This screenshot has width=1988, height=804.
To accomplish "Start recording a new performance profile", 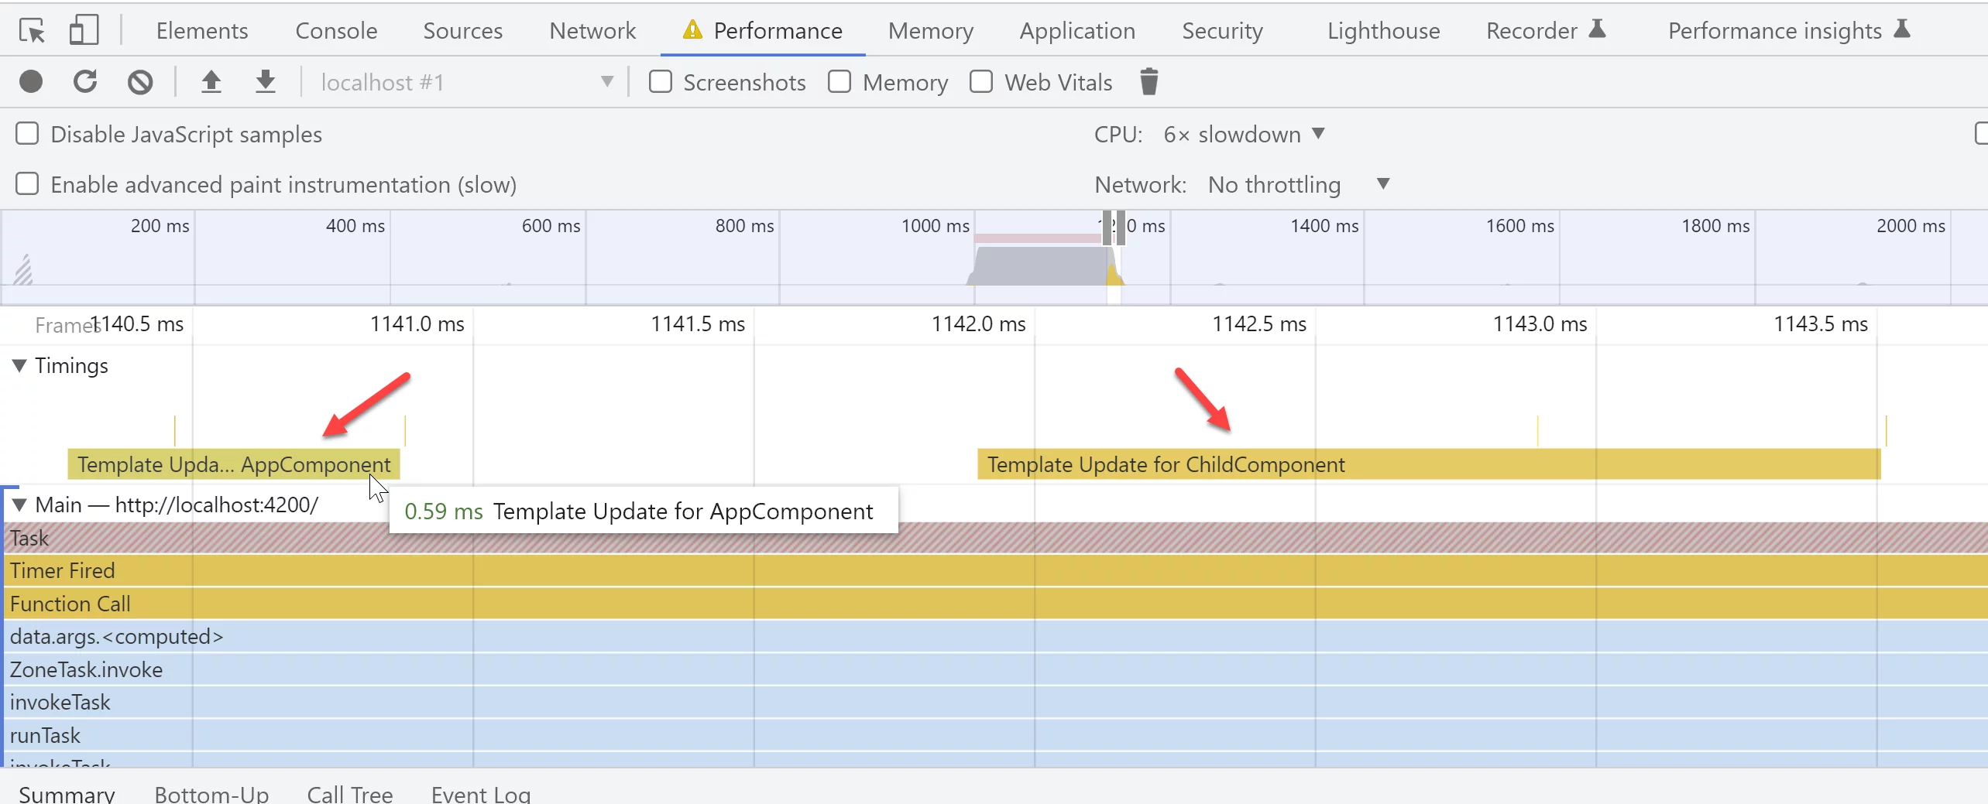I will pos(31,81).
